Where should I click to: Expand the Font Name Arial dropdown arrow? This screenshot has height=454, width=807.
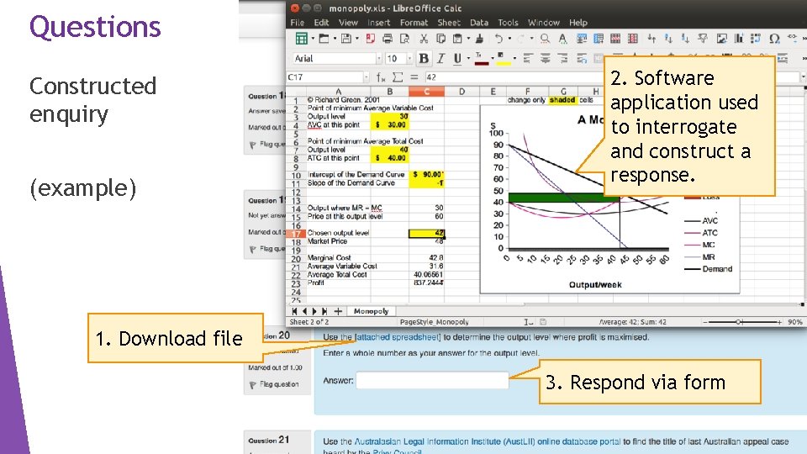(379, 59)
